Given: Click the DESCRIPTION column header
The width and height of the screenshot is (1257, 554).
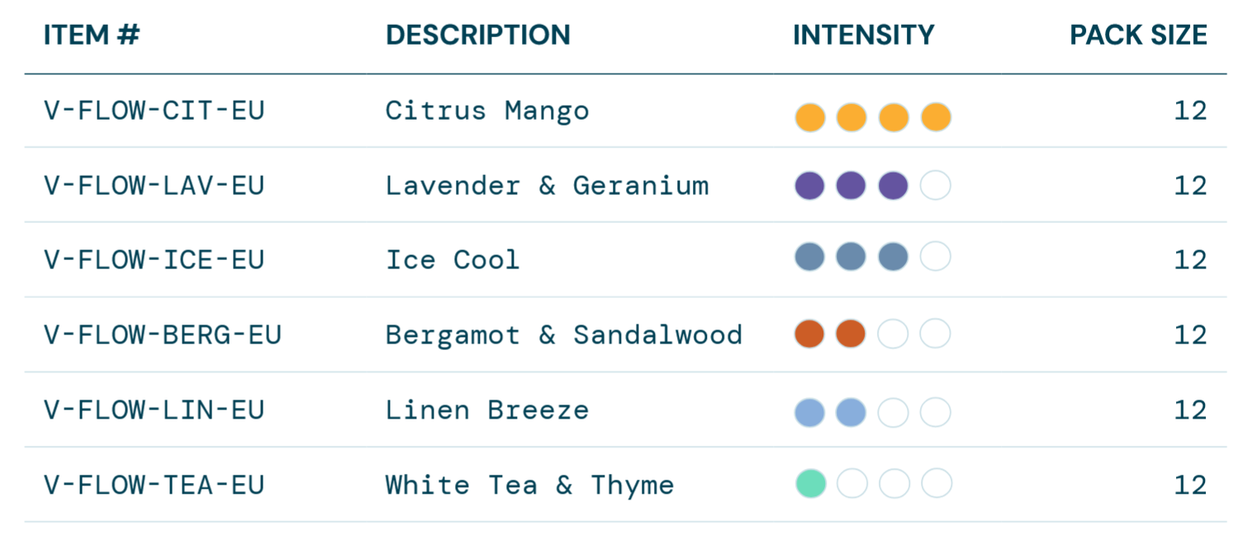Looking at the screenshot, I should coord(477,36).
